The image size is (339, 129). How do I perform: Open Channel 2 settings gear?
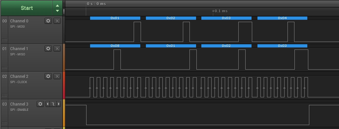click(x=48, y=76)
